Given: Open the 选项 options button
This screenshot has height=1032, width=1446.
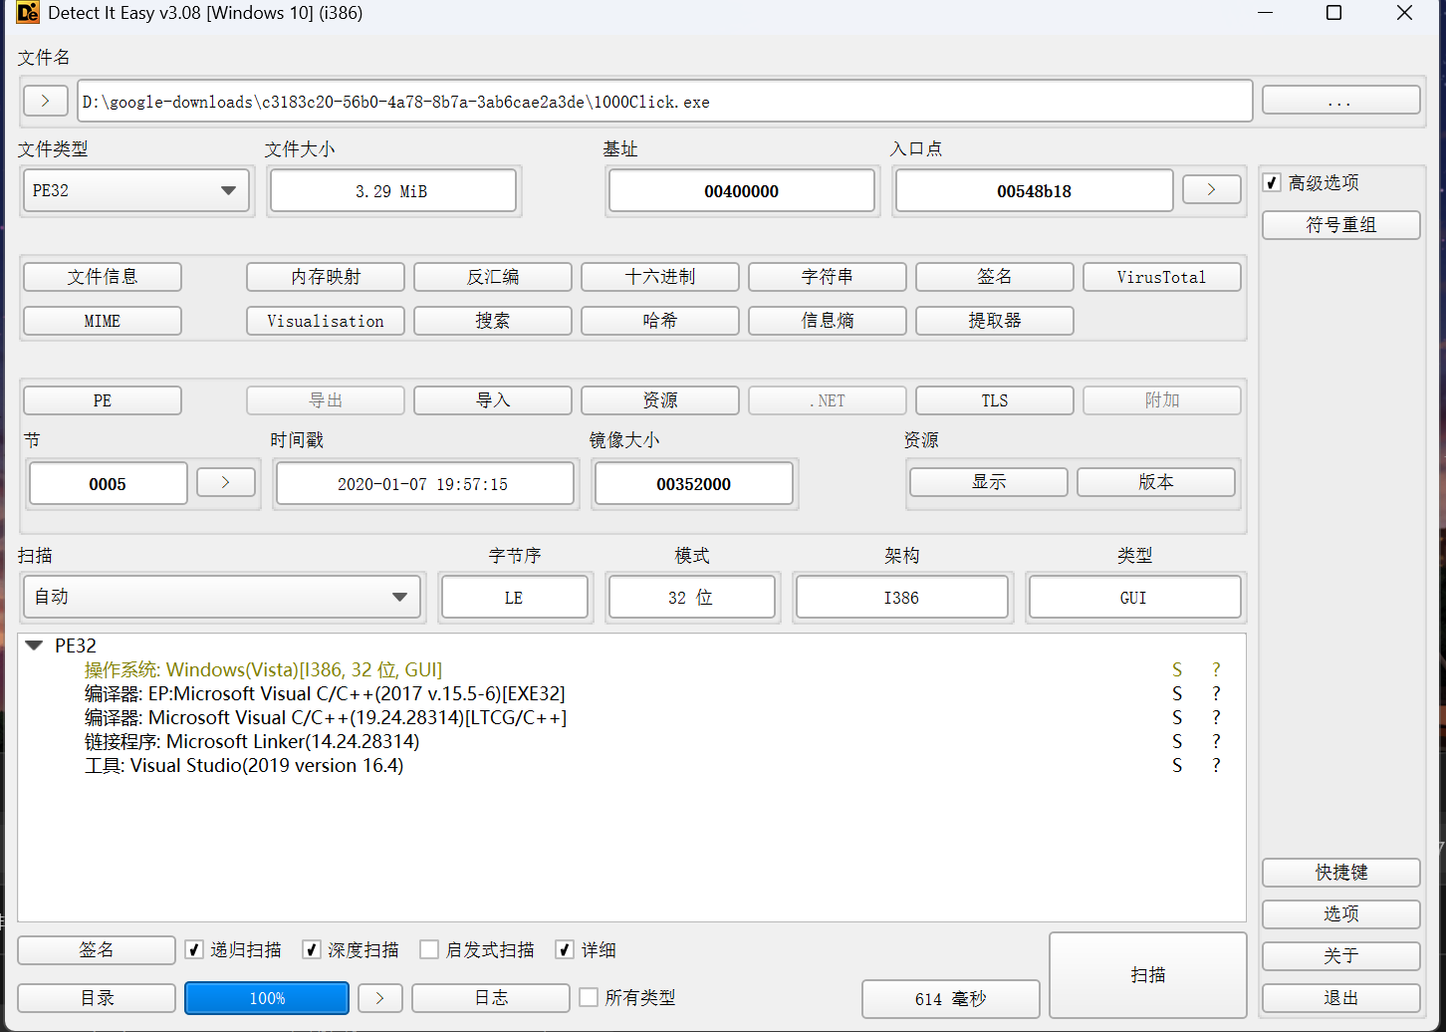Looking at the screenshot, I should point(1341,914).
